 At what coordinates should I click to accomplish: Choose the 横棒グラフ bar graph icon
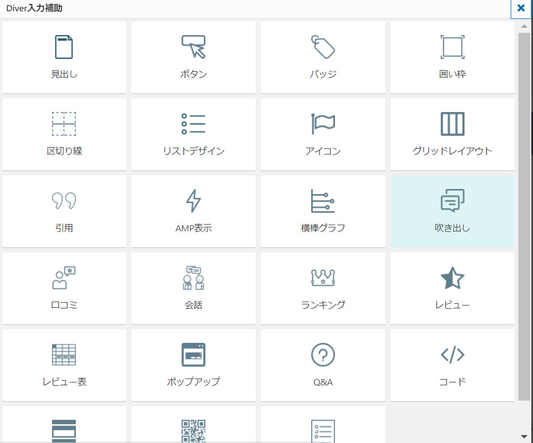click(x=323, y=201)
